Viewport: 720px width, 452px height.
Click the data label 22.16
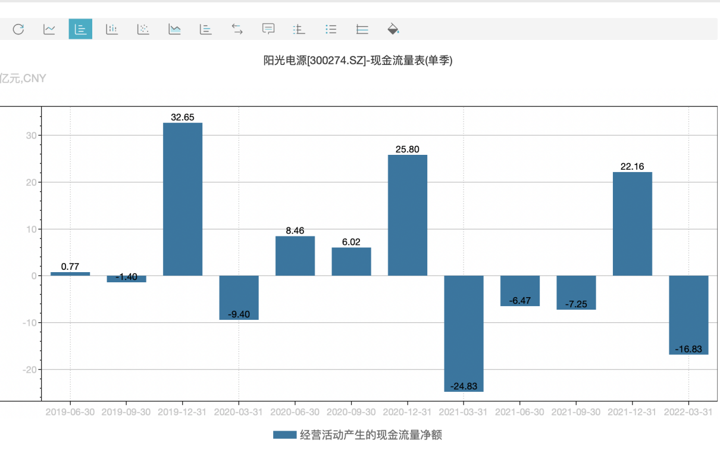click(x=633, y=167)
